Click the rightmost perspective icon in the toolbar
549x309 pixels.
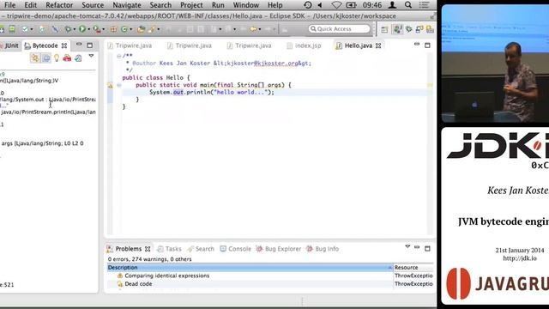(x=430, y=29)
